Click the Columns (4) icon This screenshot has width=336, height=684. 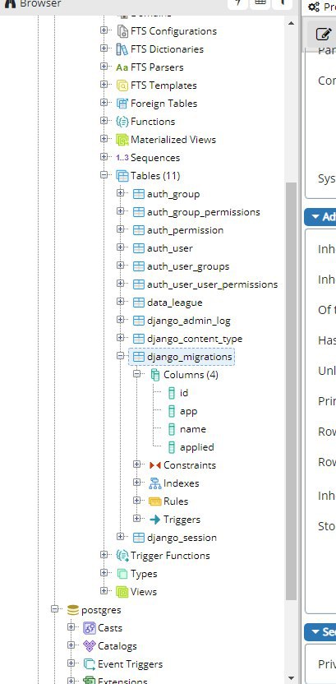[155, 375]
